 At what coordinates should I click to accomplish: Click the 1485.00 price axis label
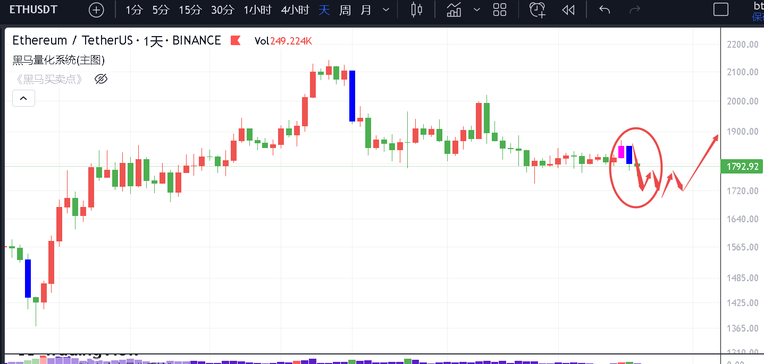[x=742, y=278]
